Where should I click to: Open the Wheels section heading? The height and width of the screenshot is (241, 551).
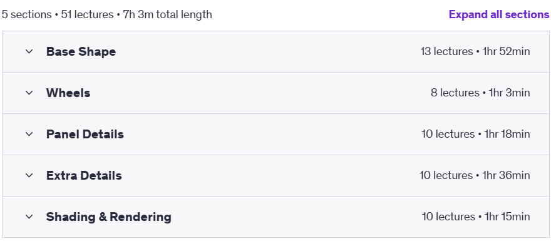point(68,93)
